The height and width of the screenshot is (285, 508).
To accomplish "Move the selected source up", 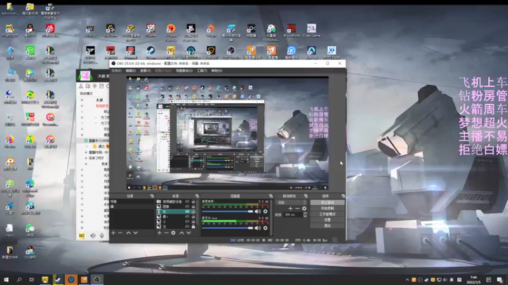I will coord(182,232).
